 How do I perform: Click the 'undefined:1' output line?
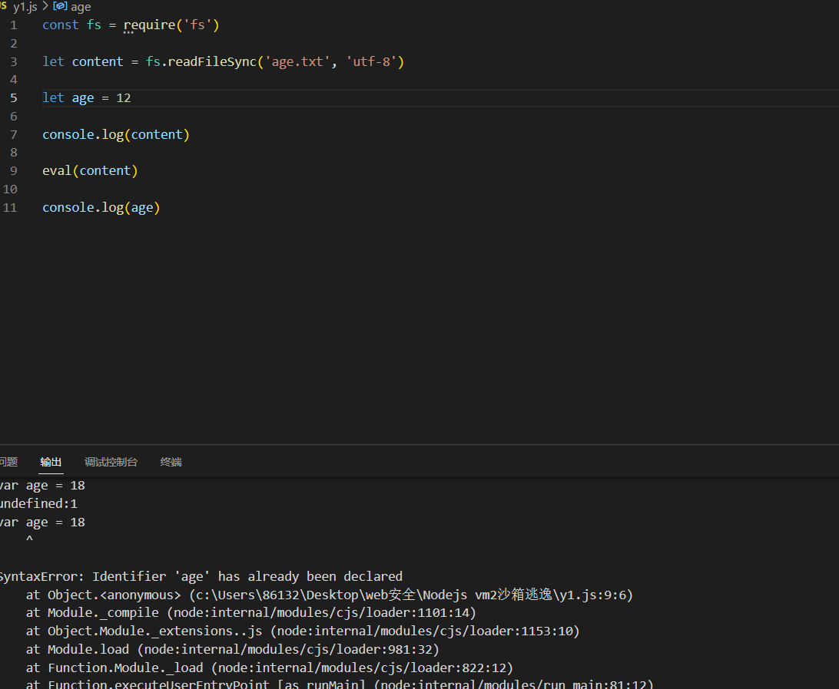[38, 503]
